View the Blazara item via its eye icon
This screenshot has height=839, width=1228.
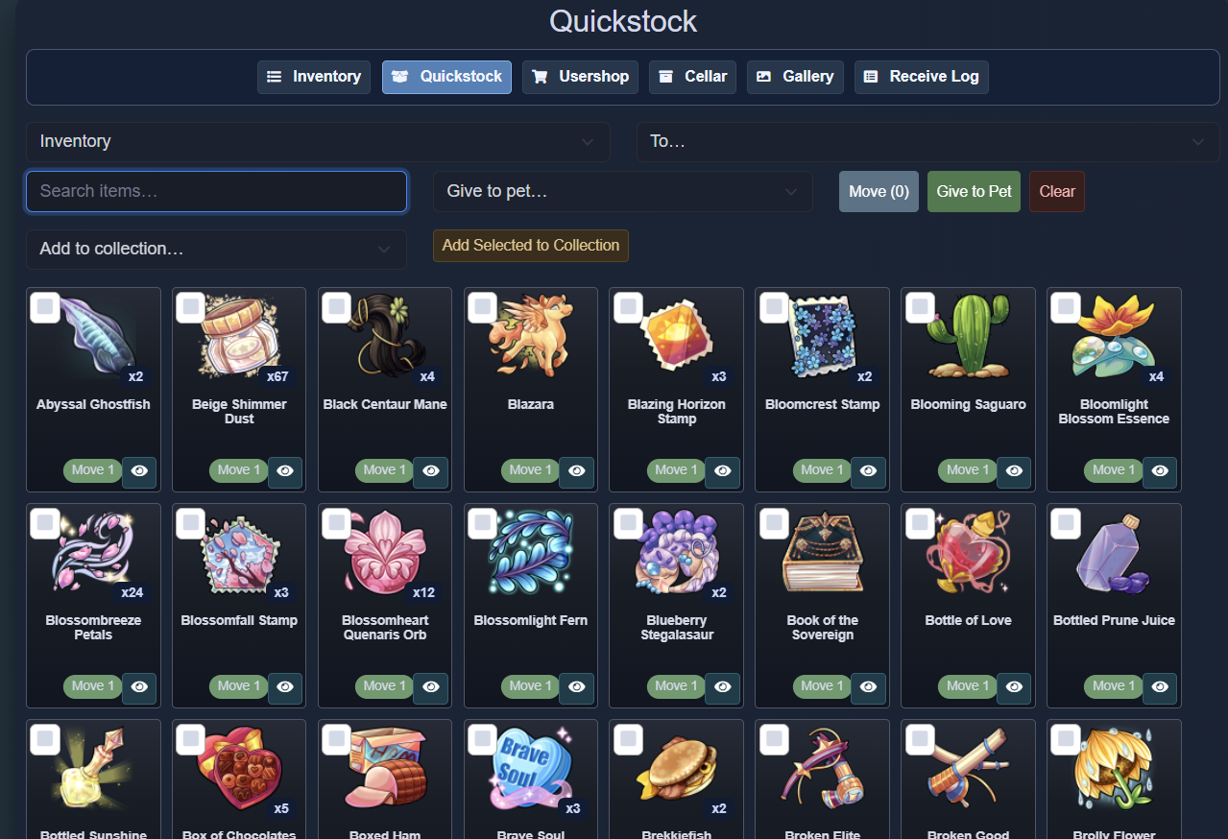[576, 470]
